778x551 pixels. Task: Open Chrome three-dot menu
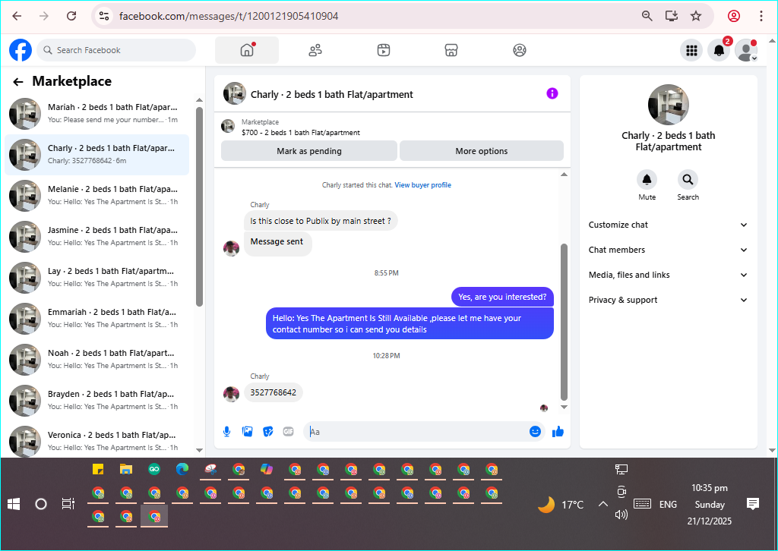[x=761, y=16]
